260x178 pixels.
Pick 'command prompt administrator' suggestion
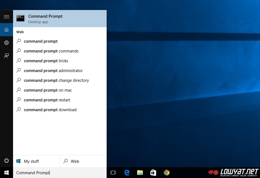point(53,71)
